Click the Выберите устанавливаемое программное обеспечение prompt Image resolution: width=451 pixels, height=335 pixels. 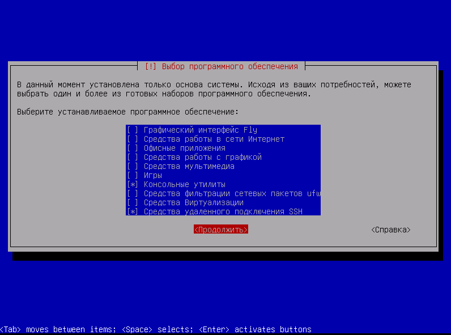pyautogui.click(x=127, y=112)
